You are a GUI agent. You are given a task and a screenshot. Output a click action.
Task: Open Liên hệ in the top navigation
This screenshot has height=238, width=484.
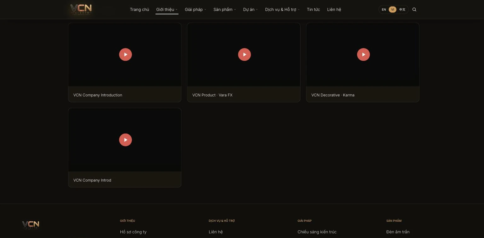(334, 9)
